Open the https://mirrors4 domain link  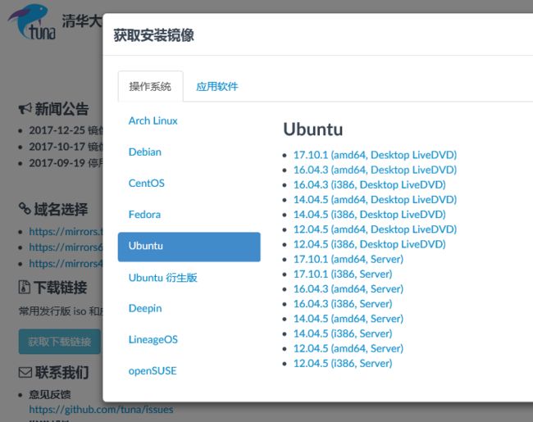click(66, 264)
